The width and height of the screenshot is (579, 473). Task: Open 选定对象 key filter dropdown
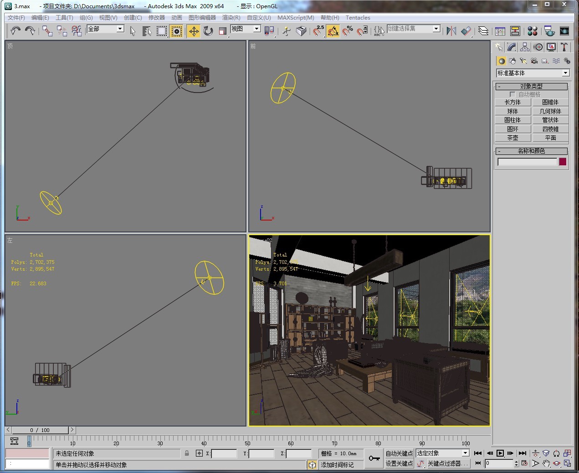coord(442,453)
